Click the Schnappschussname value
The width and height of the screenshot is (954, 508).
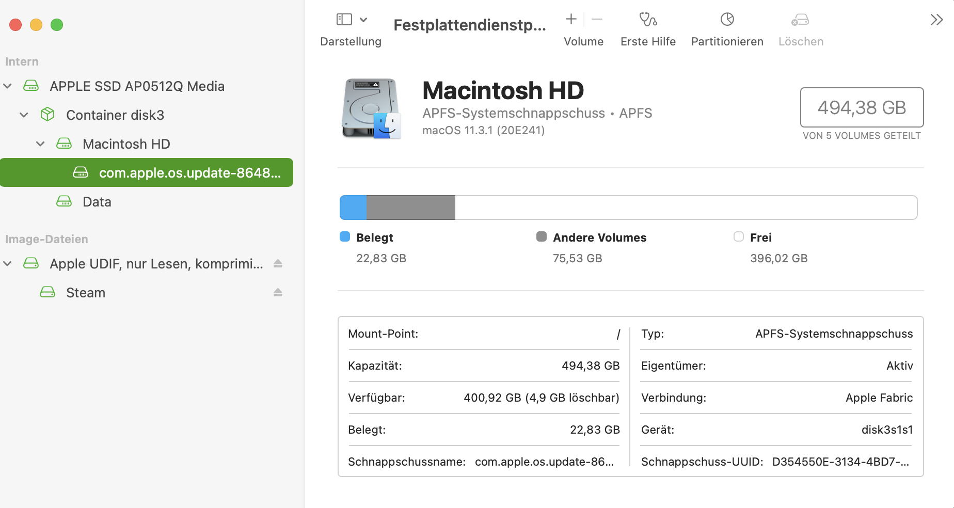click(545, 462)
